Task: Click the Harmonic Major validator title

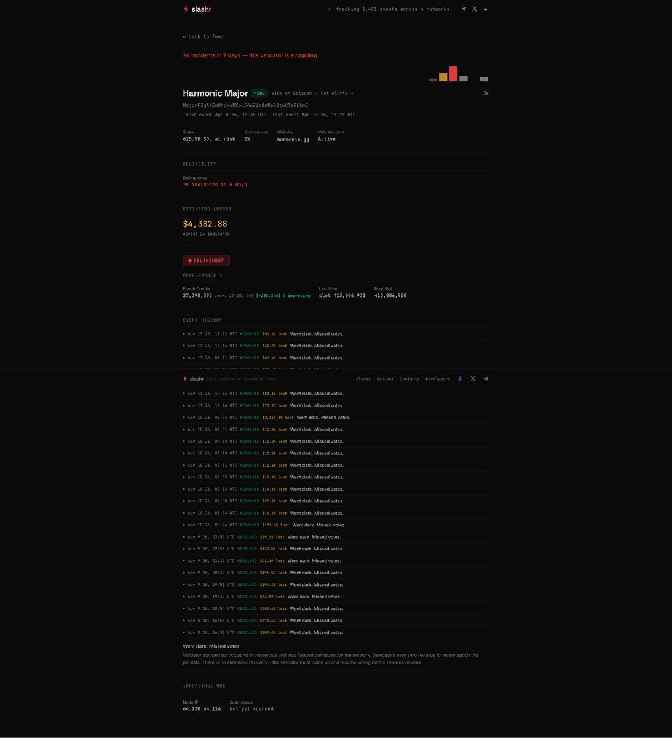Action: click(x=215, y=93)
